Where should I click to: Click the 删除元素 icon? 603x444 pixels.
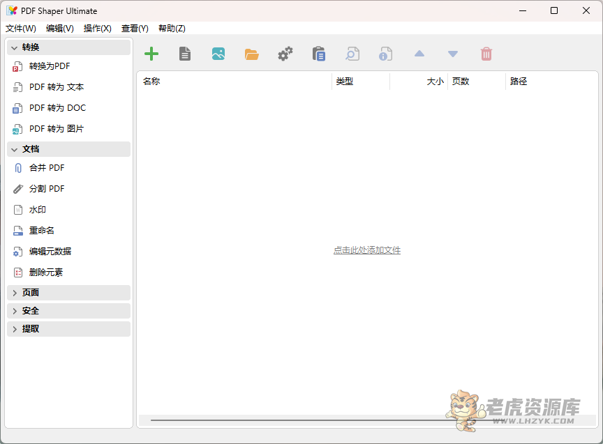point(18,273)
